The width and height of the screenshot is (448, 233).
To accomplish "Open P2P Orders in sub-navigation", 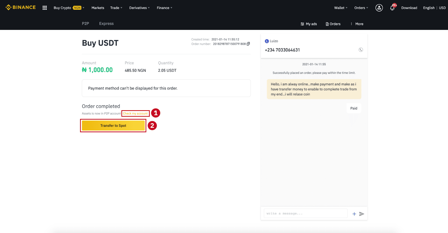I will [x=333, y=24].
